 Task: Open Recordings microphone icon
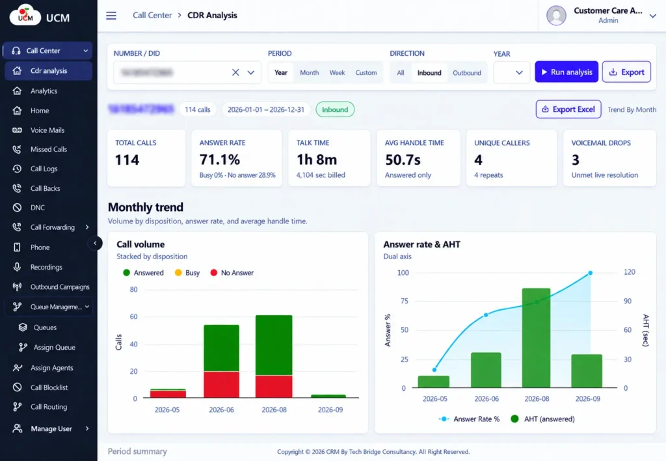pyautogui.click(x=17, y=267)
